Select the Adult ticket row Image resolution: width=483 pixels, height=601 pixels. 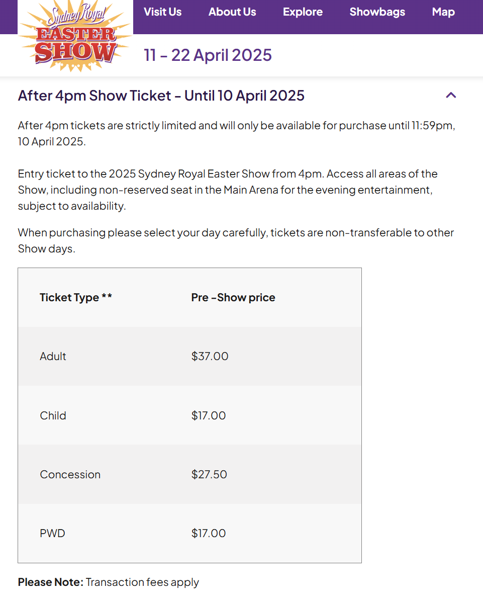[189, 357]
